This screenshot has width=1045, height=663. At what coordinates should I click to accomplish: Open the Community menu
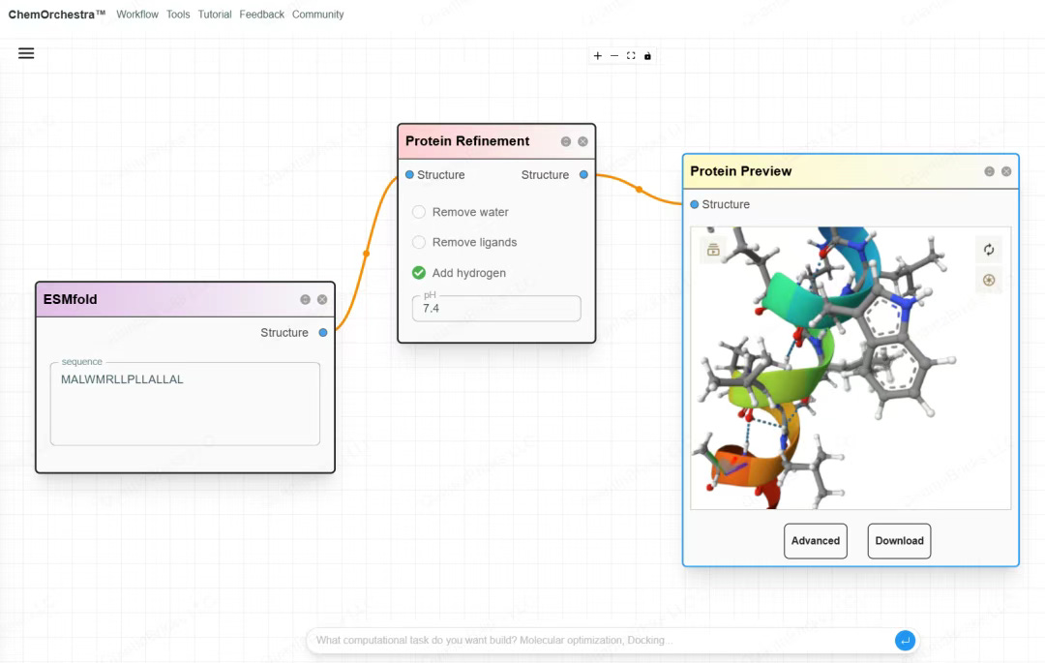[x=318, y=14]
